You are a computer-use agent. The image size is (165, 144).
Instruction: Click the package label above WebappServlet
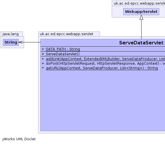pyautogui.click(x=139, y=3)
